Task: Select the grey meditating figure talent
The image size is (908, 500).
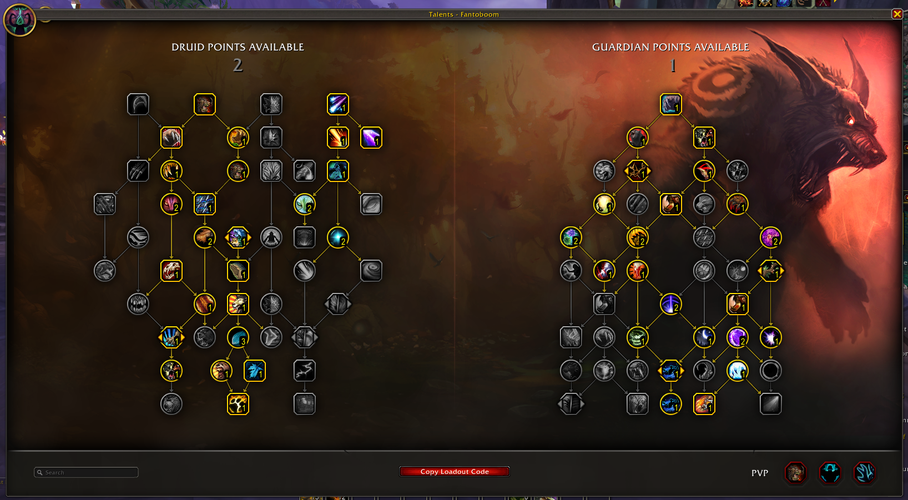Action: click(x=271, y=238)
